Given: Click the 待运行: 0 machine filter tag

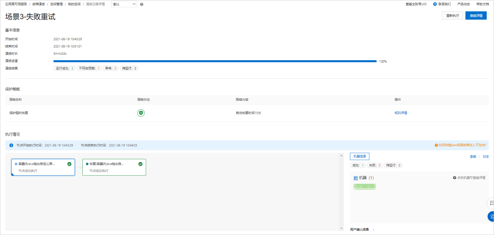Looking at the screenshot, I should tap(393, 165).
